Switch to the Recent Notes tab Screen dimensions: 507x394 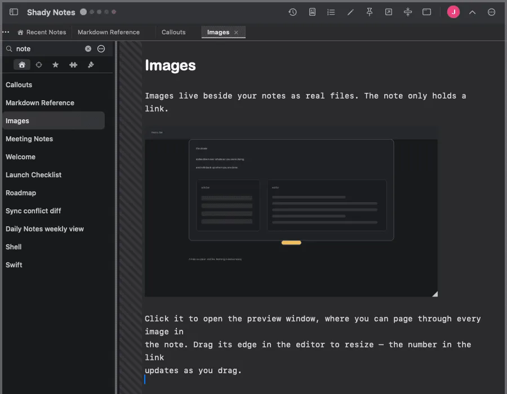42,32
